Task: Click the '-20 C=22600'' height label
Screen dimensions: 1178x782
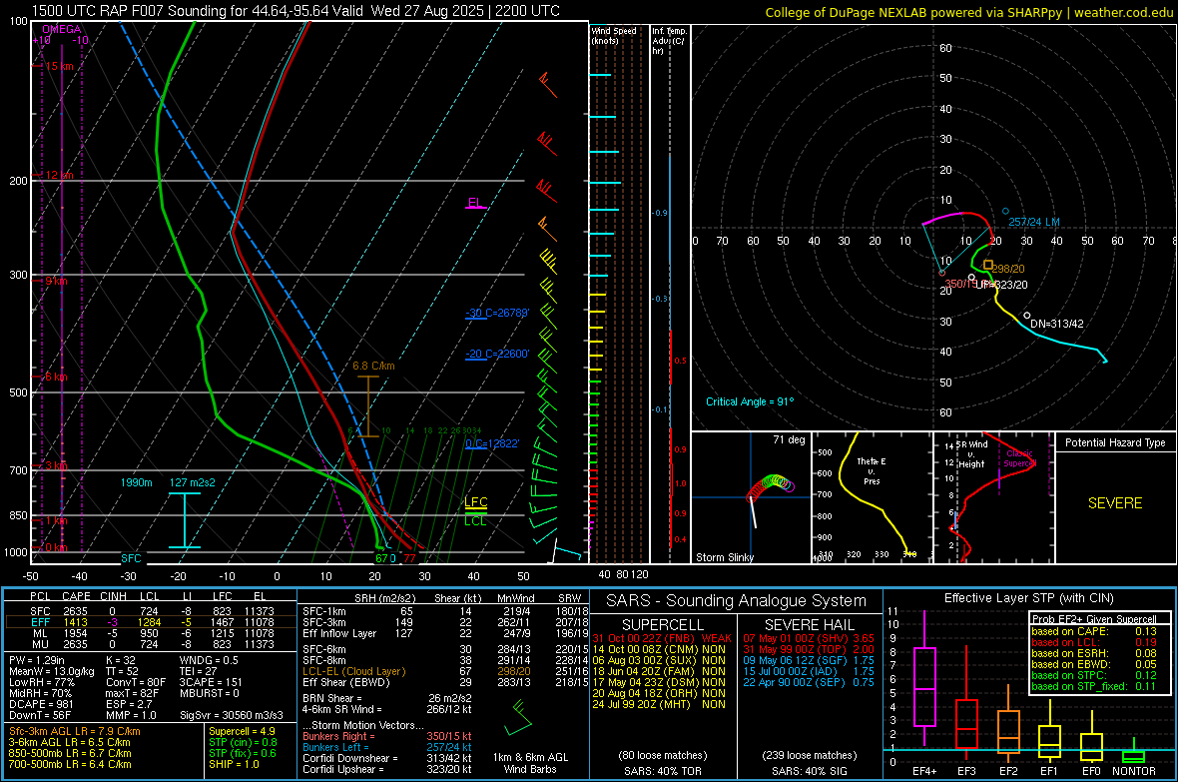Action: 497,354
